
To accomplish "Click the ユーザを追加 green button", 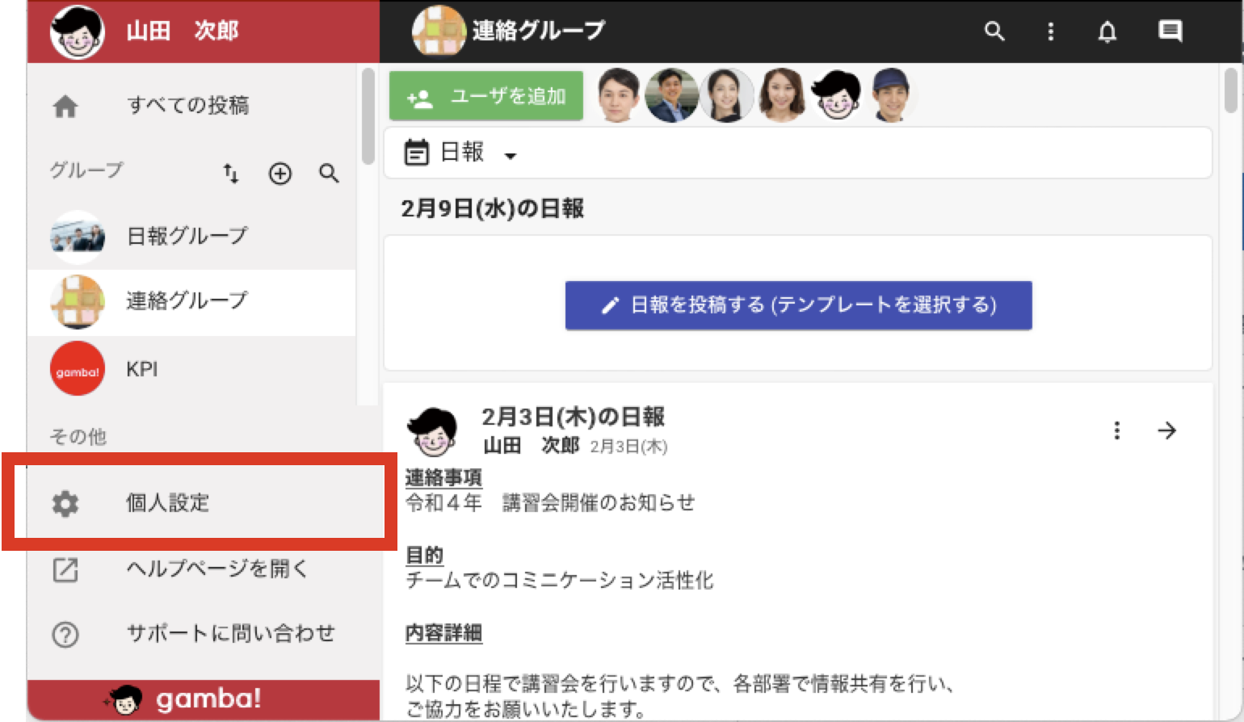I will tap(486, 97).
